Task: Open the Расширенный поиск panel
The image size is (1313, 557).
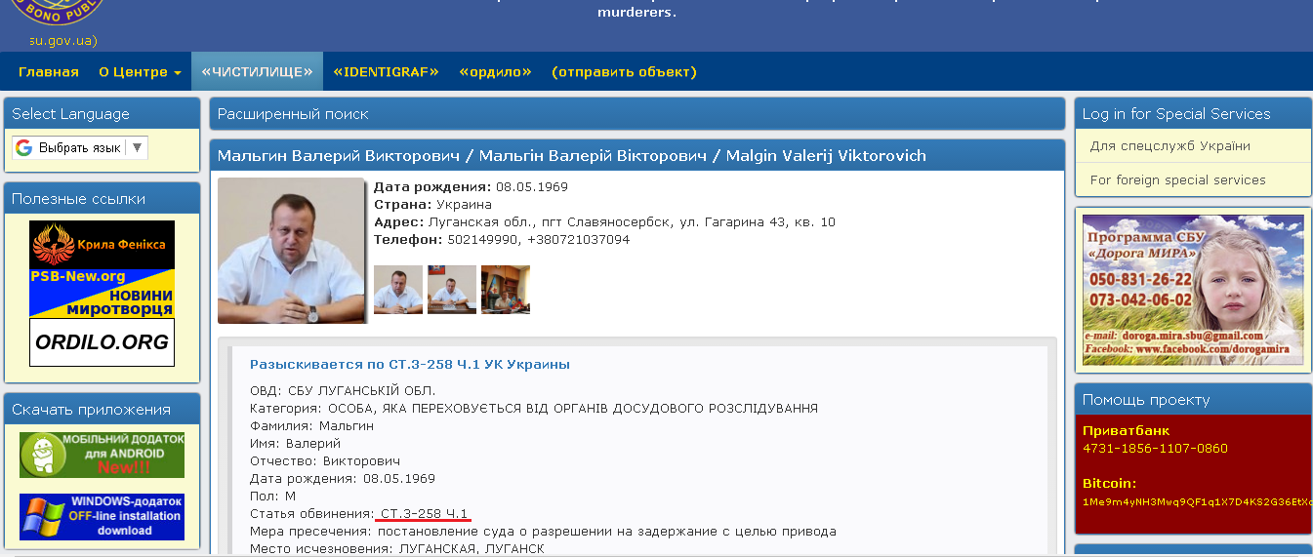Action: [637, 114]
